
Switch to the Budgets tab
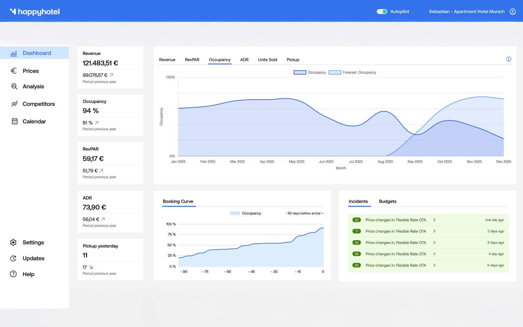point(387,201)
